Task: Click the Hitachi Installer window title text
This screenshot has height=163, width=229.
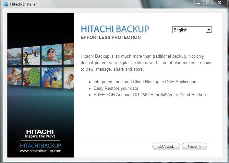Action: pos(23,4)
